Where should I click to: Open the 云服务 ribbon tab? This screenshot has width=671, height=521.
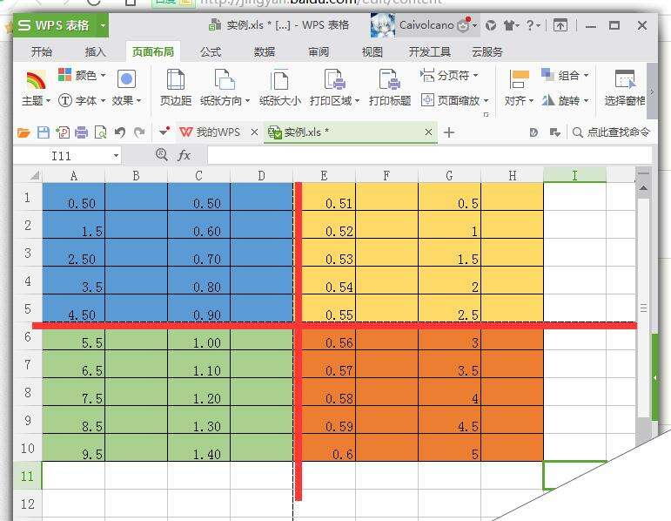pyautogui.click(x=487, y=52)
